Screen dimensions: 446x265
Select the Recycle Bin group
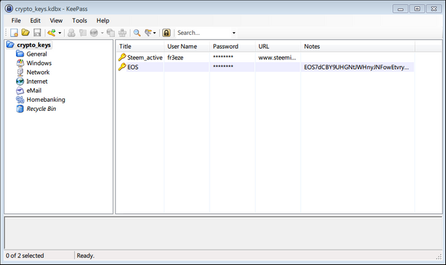(x=41, y=109)
